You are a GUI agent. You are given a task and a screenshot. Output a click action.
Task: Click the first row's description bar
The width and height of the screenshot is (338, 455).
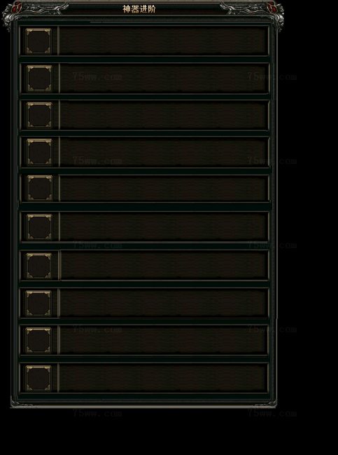tap(163, 41)
